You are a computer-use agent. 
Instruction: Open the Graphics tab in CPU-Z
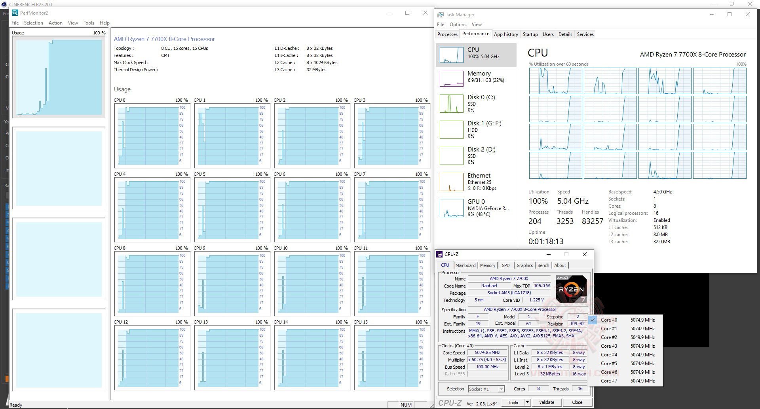click(x=524, y=265)
